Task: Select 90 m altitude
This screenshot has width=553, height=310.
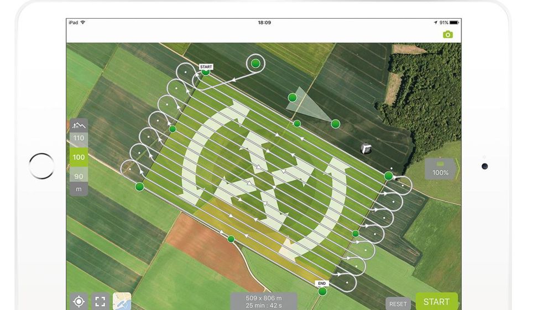Action: point(79,176)
